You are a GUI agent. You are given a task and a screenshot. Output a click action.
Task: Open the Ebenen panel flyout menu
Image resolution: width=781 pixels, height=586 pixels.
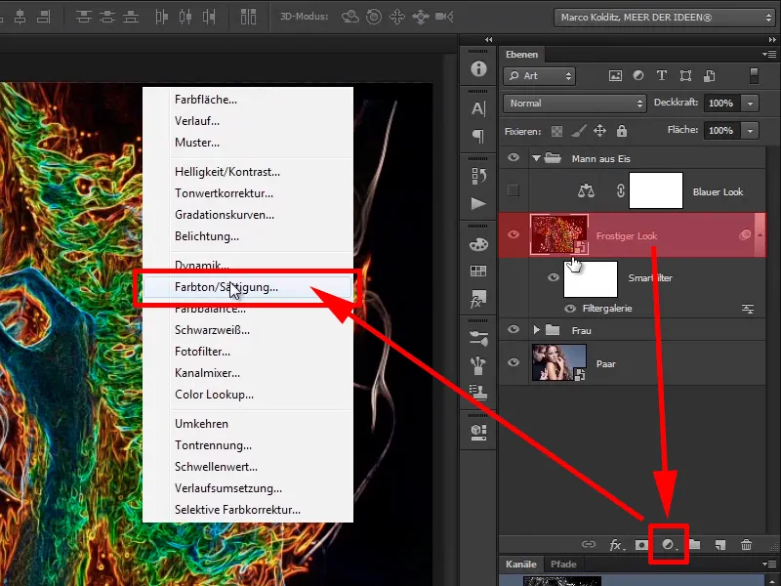pyautogui.click(x=768, y=54)
